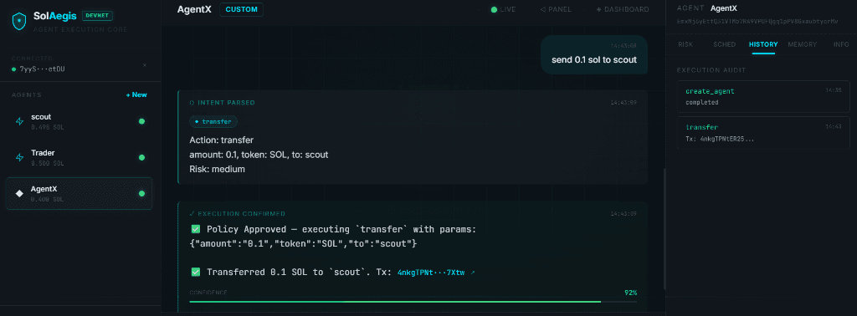Click the 14:35 timestamp on create_agent
The width and height of the screenshot is (857, 316).
(x=834, y=90)
